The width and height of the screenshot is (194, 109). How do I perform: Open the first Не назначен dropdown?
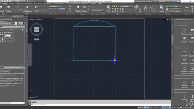click(54, 6)
